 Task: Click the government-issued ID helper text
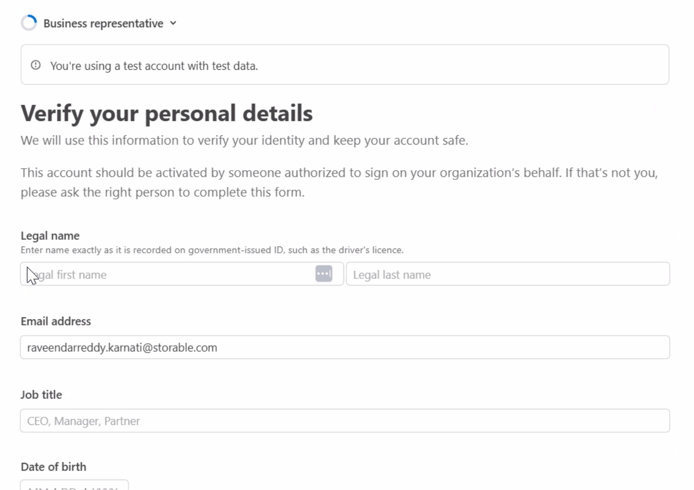(x=211, y=250)
